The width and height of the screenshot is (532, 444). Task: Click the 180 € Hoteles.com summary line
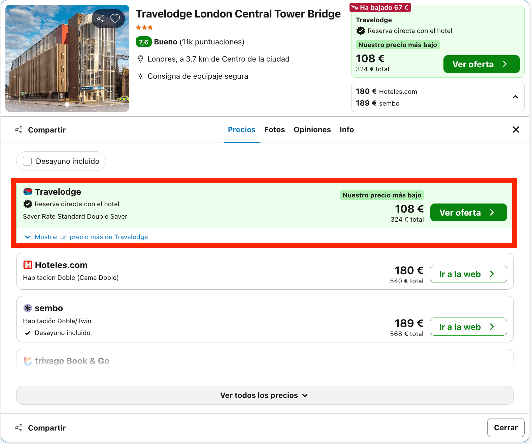pos(387,91)
